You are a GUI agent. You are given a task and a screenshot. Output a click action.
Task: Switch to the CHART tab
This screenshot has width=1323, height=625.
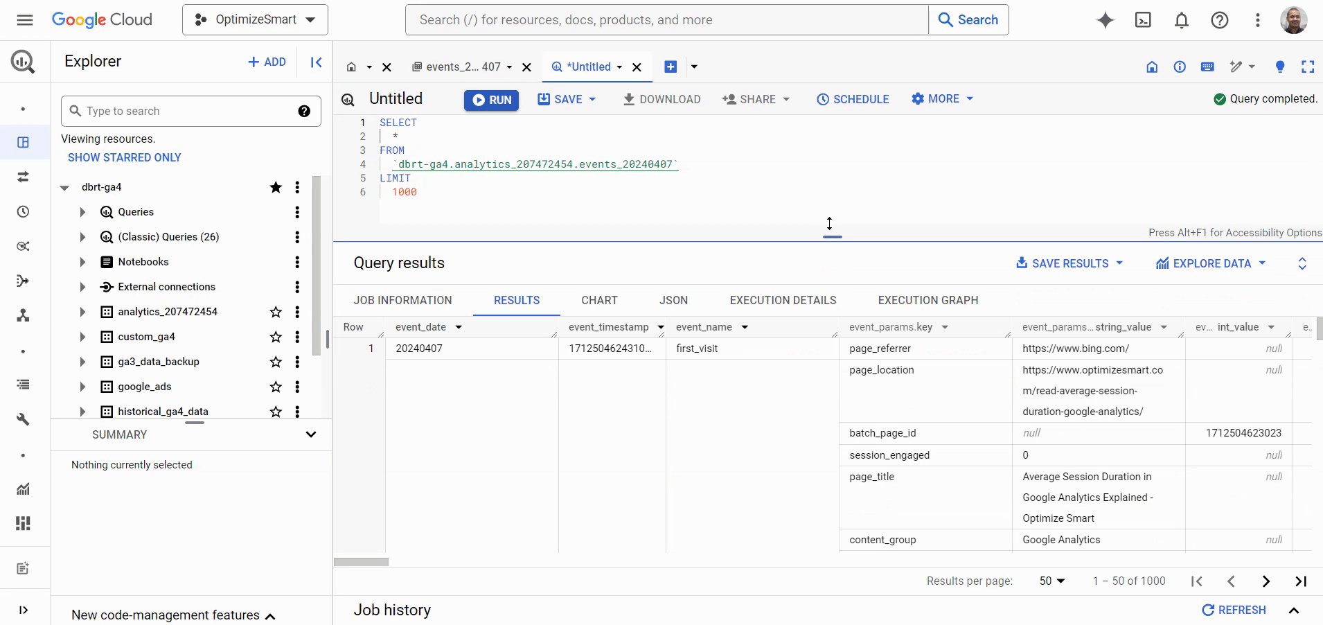pyautogui.click(x=598, y=300)
